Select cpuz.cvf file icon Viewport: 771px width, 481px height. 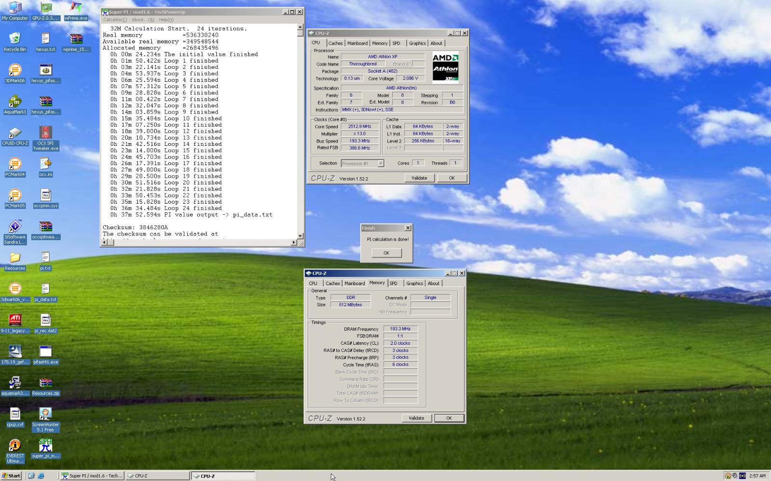click(x=15, y=417)
